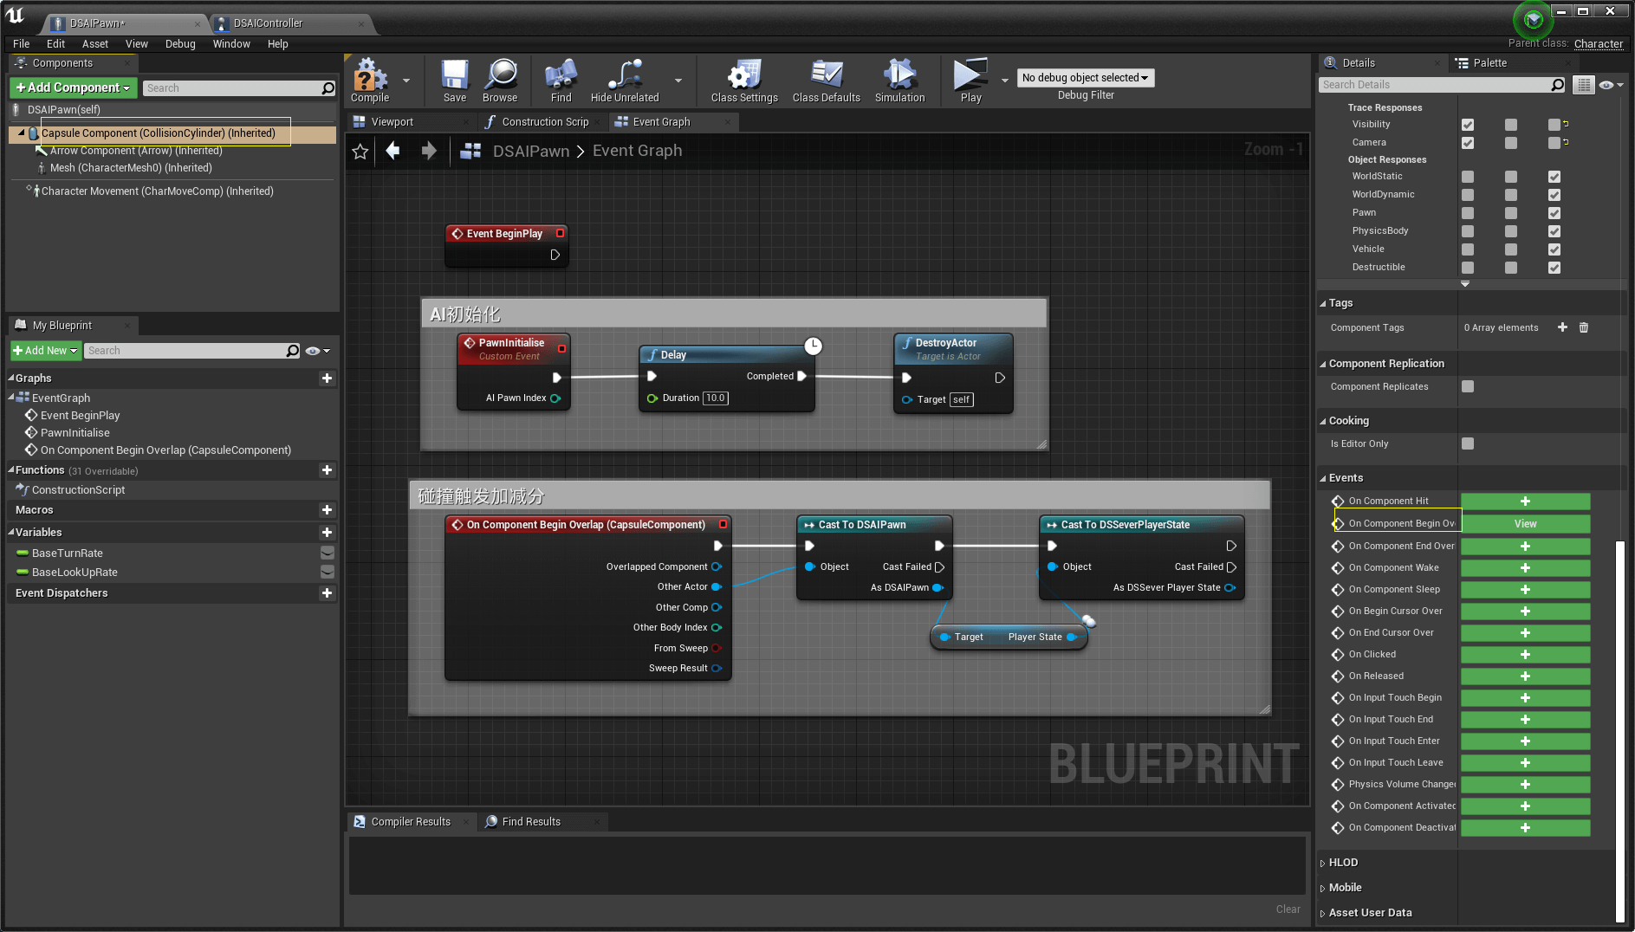Add a new variable with the plus icon
Screen dimensions: 1635x932
(x=327, y=533)
